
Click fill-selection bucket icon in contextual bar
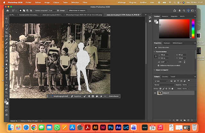[x=97, y=96]
